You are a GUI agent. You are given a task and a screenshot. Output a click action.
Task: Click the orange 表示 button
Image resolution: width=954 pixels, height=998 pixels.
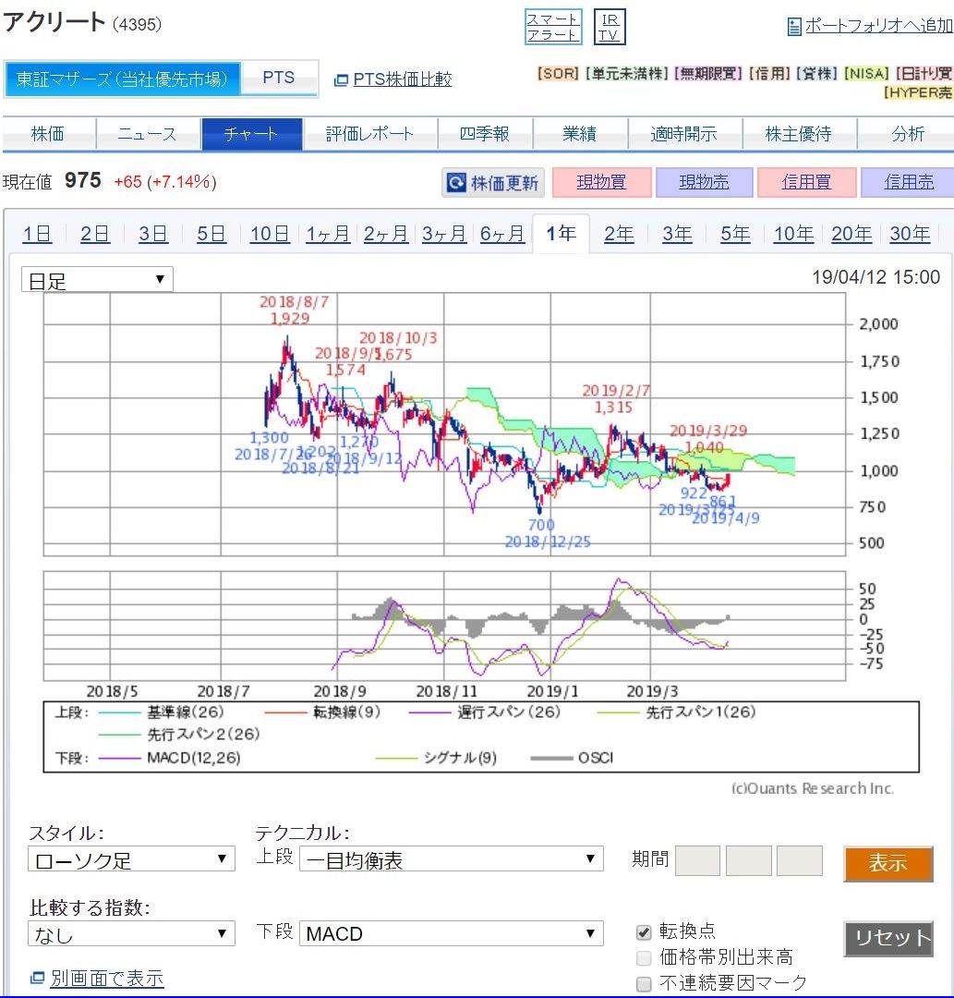[888, 864]
